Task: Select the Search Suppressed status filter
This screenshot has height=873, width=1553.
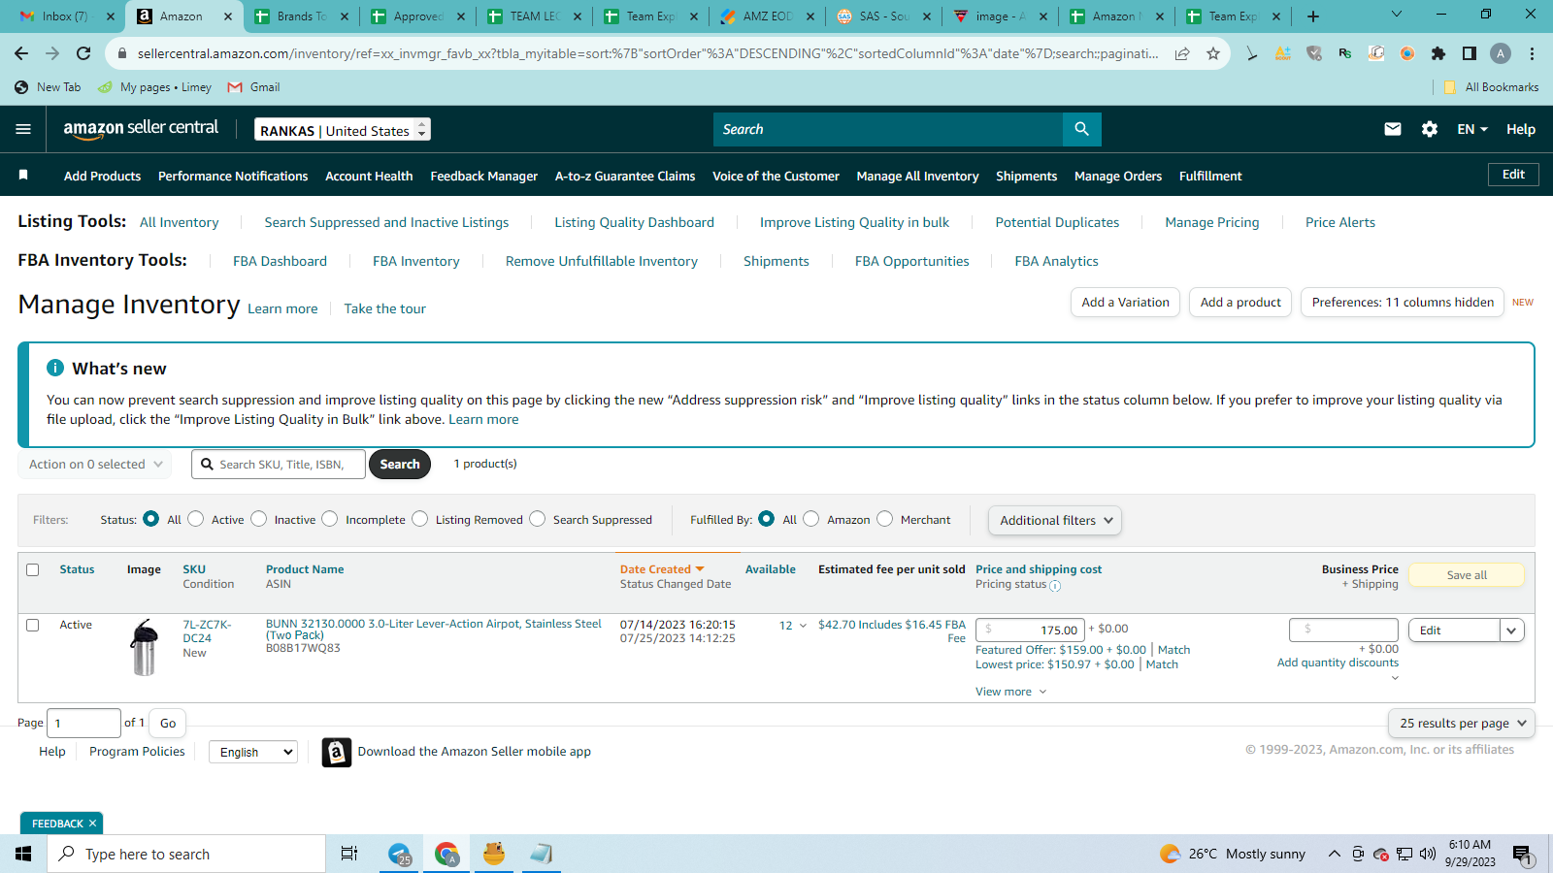Action: 538,519
